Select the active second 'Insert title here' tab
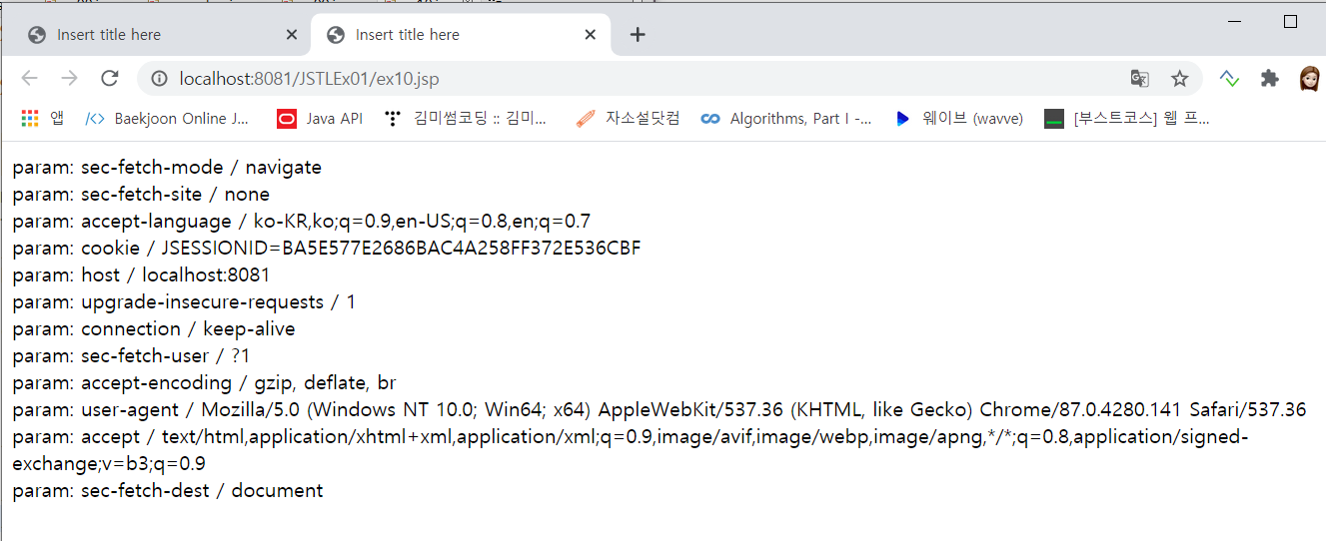Image resolution: width=1326 pixels, height=541 pixels. click(460, 35)
